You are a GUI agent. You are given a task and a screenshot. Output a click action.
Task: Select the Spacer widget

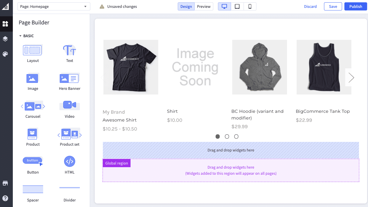32,189
